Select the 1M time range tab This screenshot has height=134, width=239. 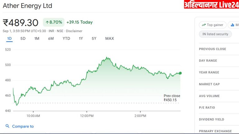[37, 38]
